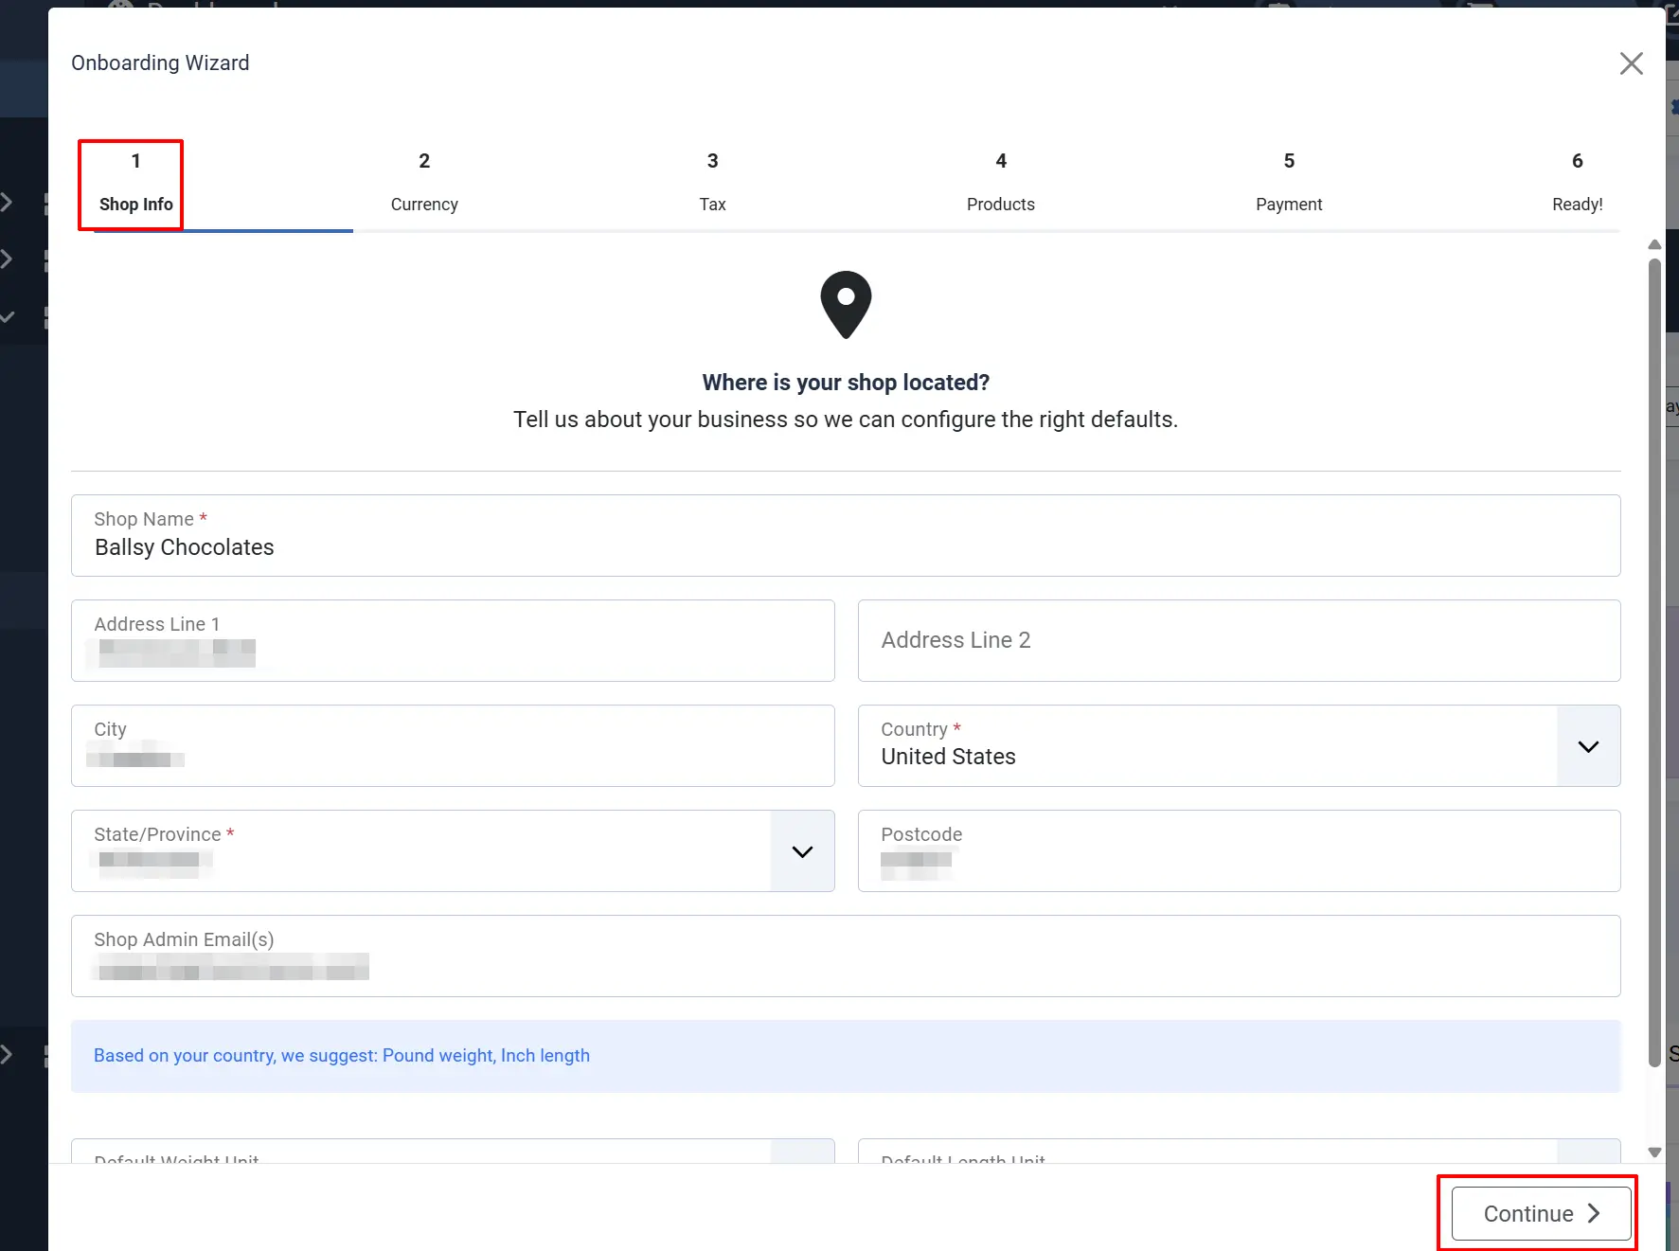Click 'Where is your shop located?' heading

coord(846,382)
